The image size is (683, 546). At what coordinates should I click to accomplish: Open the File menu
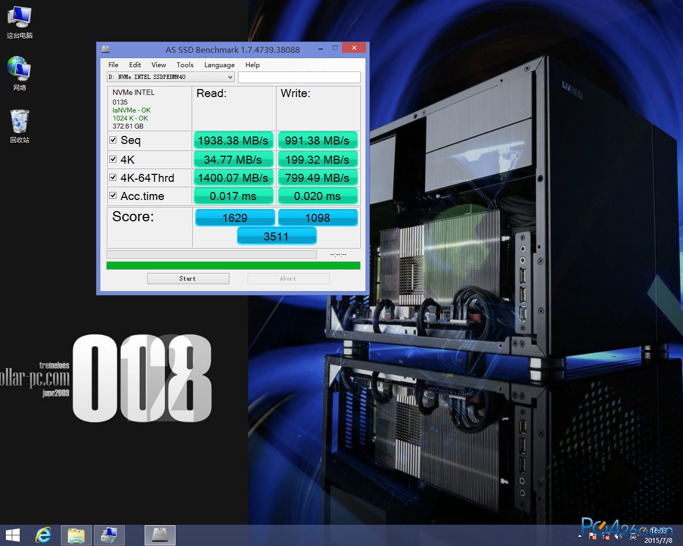[113, 65]
